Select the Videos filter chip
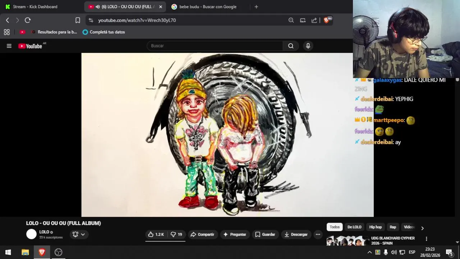The width and height of the screenshot is (460, 259). pyautogui.click(x=409, y=227)
